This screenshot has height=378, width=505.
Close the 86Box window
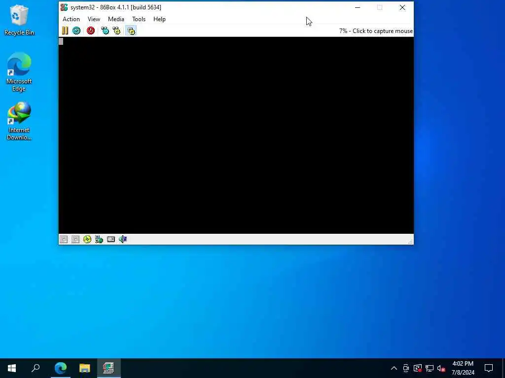point(402,7)
